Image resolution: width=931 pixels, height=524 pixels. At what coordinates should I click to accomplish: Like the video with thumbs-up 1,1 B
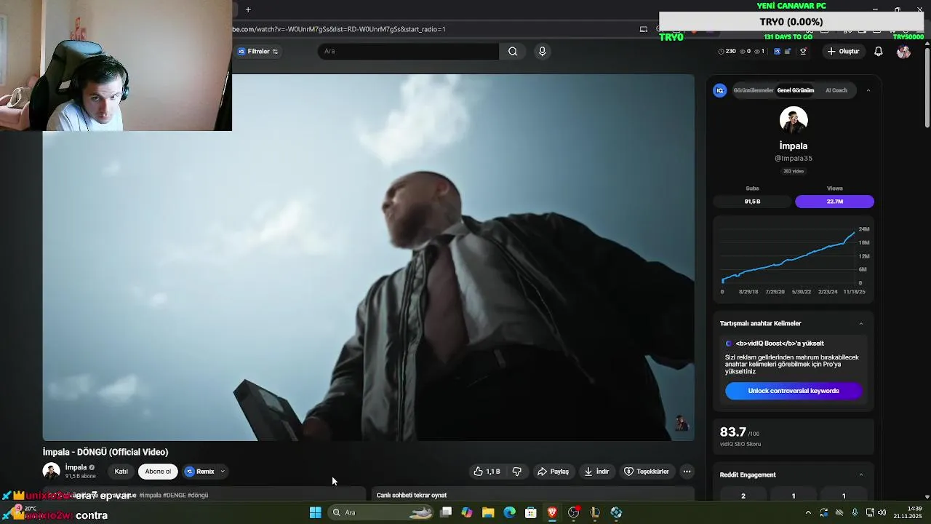point(487,472)
